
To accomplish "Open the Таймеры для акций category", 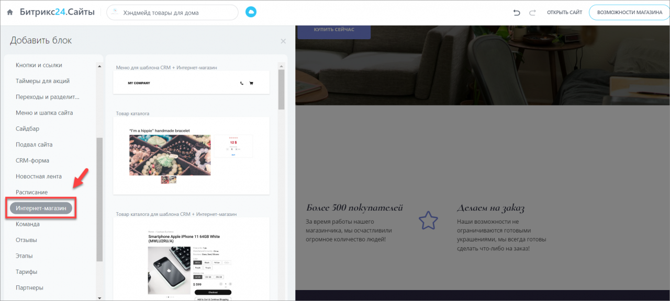I will tap(42, 81).
